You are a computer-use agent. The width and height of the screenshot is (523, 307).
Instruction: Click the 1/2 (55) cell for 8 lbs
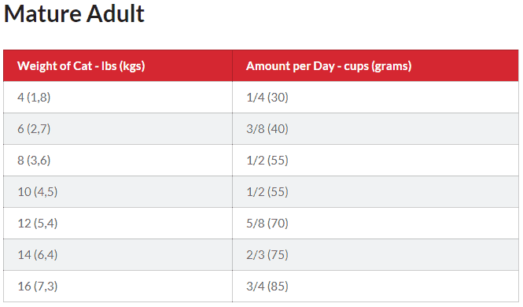pyautogui.click(x=376, y=160)
